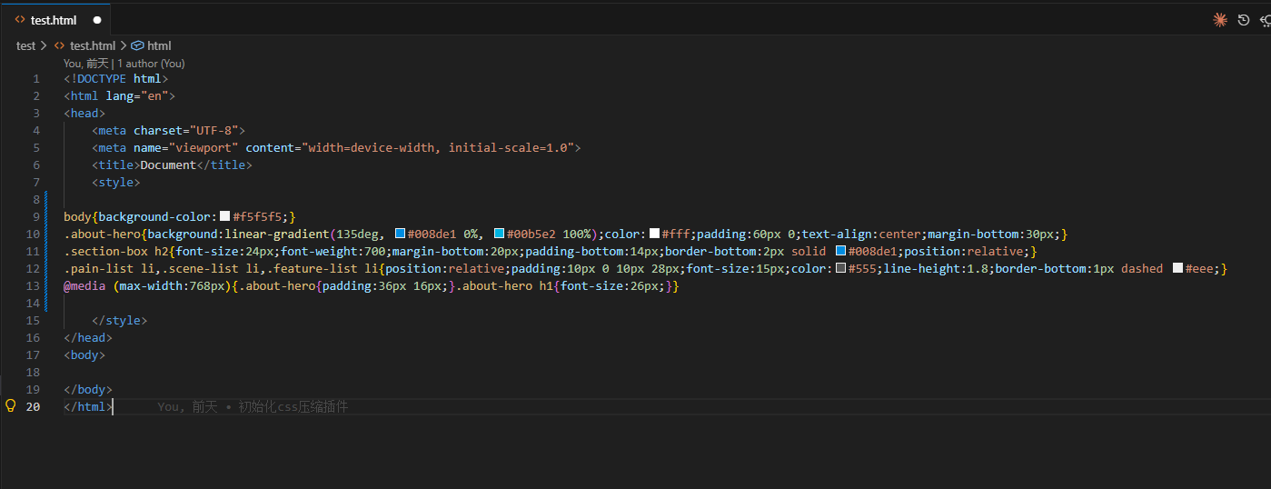Click the opening <head> tag
Image resolution: width=1271 pixels, height=489 pixels.
84,113
